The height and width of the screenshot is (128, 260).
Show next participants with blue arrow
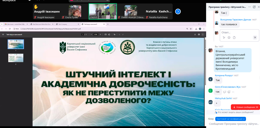(x=178, y=11)
